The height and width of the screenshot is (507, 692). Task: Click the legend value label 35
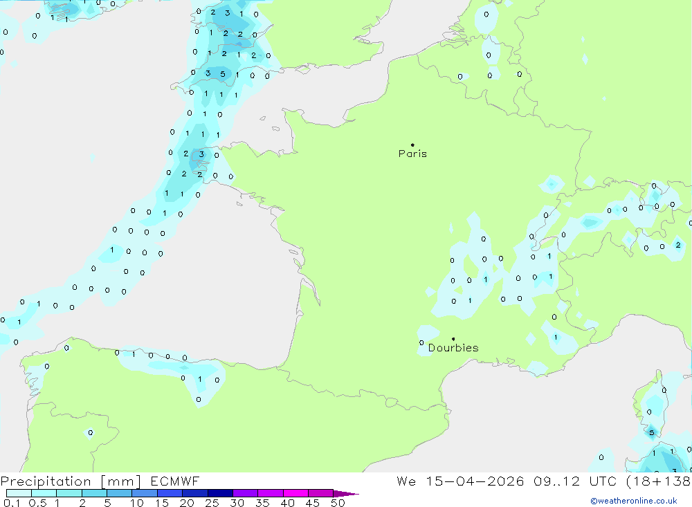tap(262, 503)
